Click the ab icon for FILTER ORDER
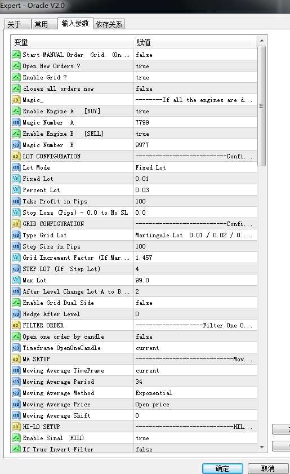Screen dimensions: 290x474 click(16, 325)
